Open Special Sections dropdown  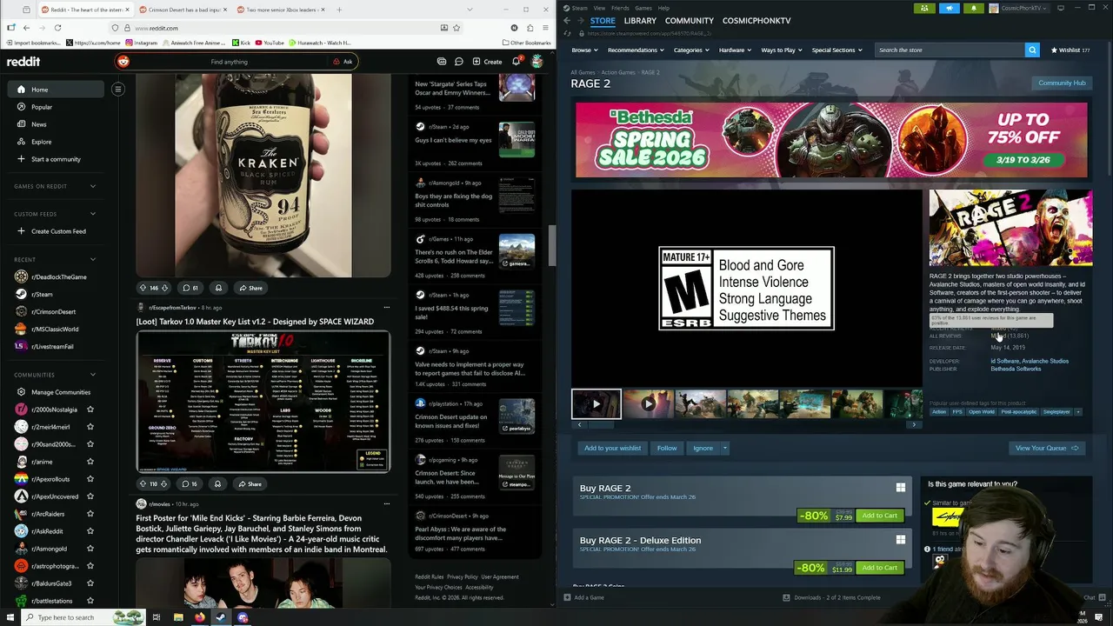836,50
